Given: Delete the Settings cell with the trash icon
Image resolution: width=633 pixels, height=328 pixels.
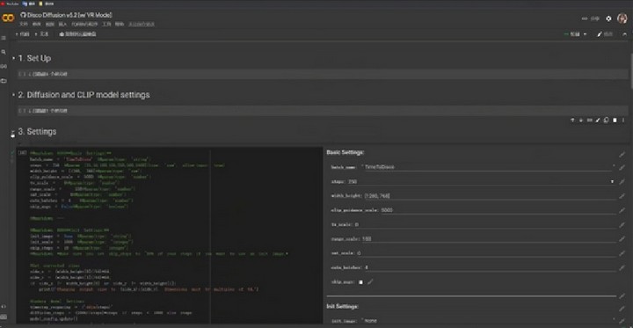Looking at the screenshot, I should click(615, 120).
